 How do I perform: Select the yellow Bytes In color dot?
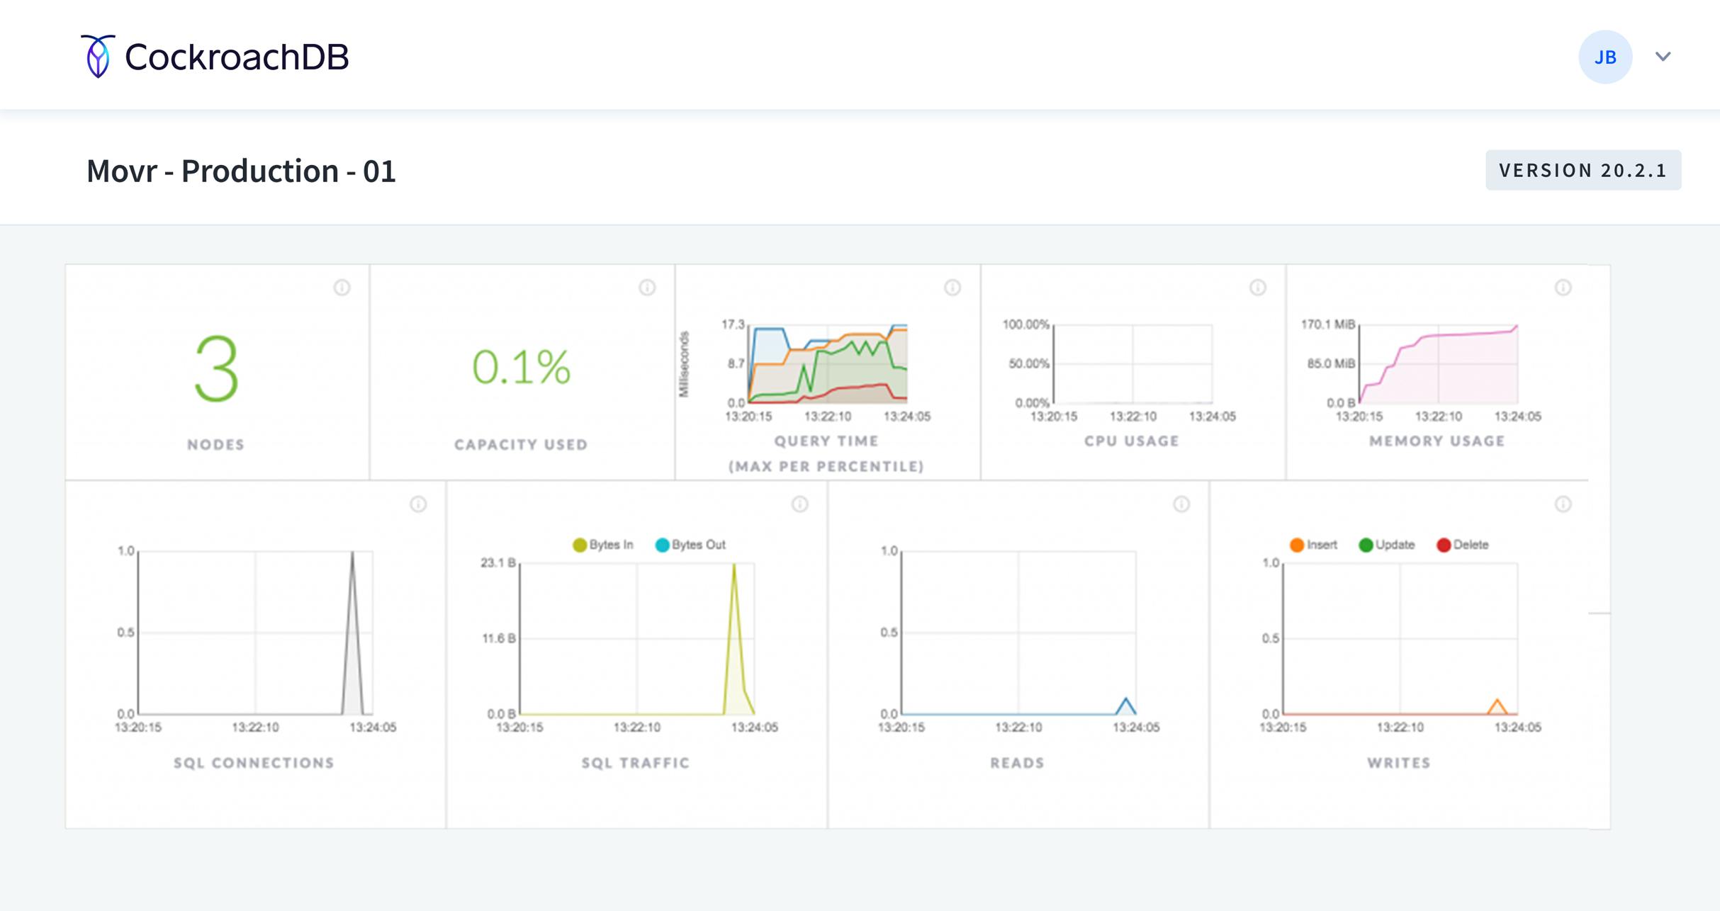[580, 544]
